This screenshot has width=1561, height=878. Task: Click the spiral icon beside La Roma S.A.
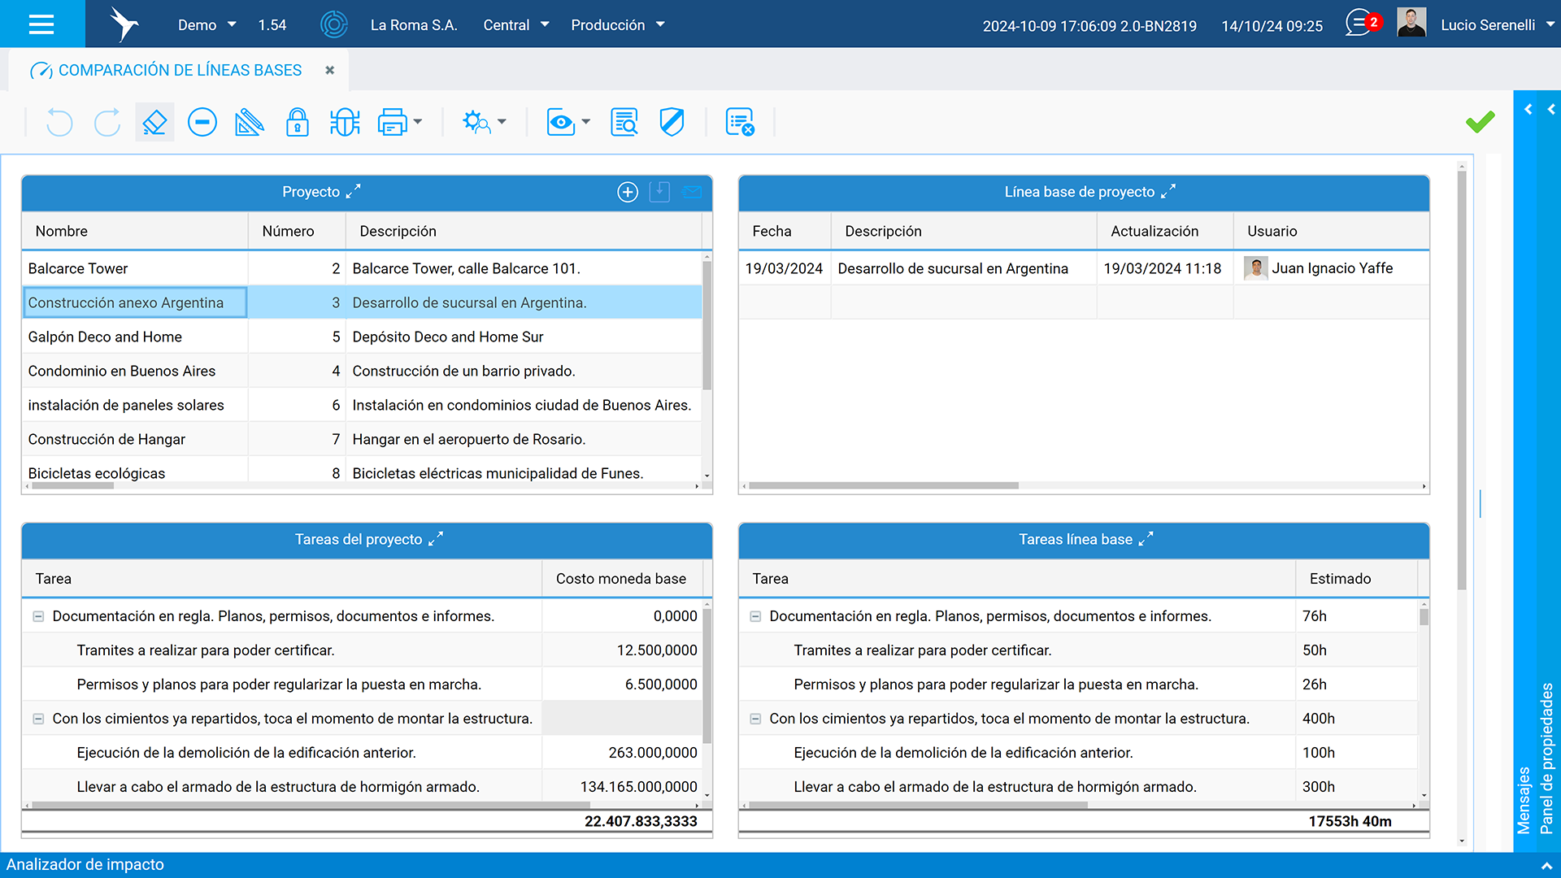click(x=334, y=24)
